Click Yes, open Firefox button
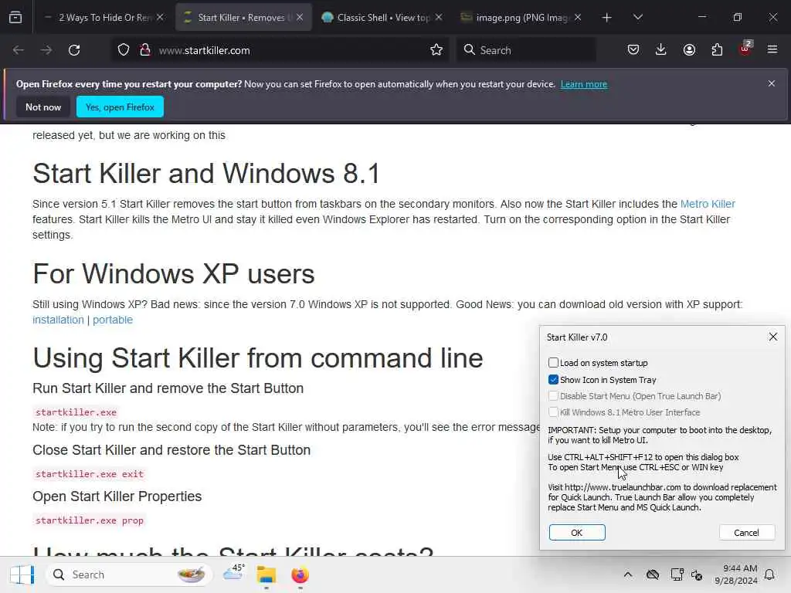Screen dimensions: 791x593 pyautogui.click(x=120, y=107)
